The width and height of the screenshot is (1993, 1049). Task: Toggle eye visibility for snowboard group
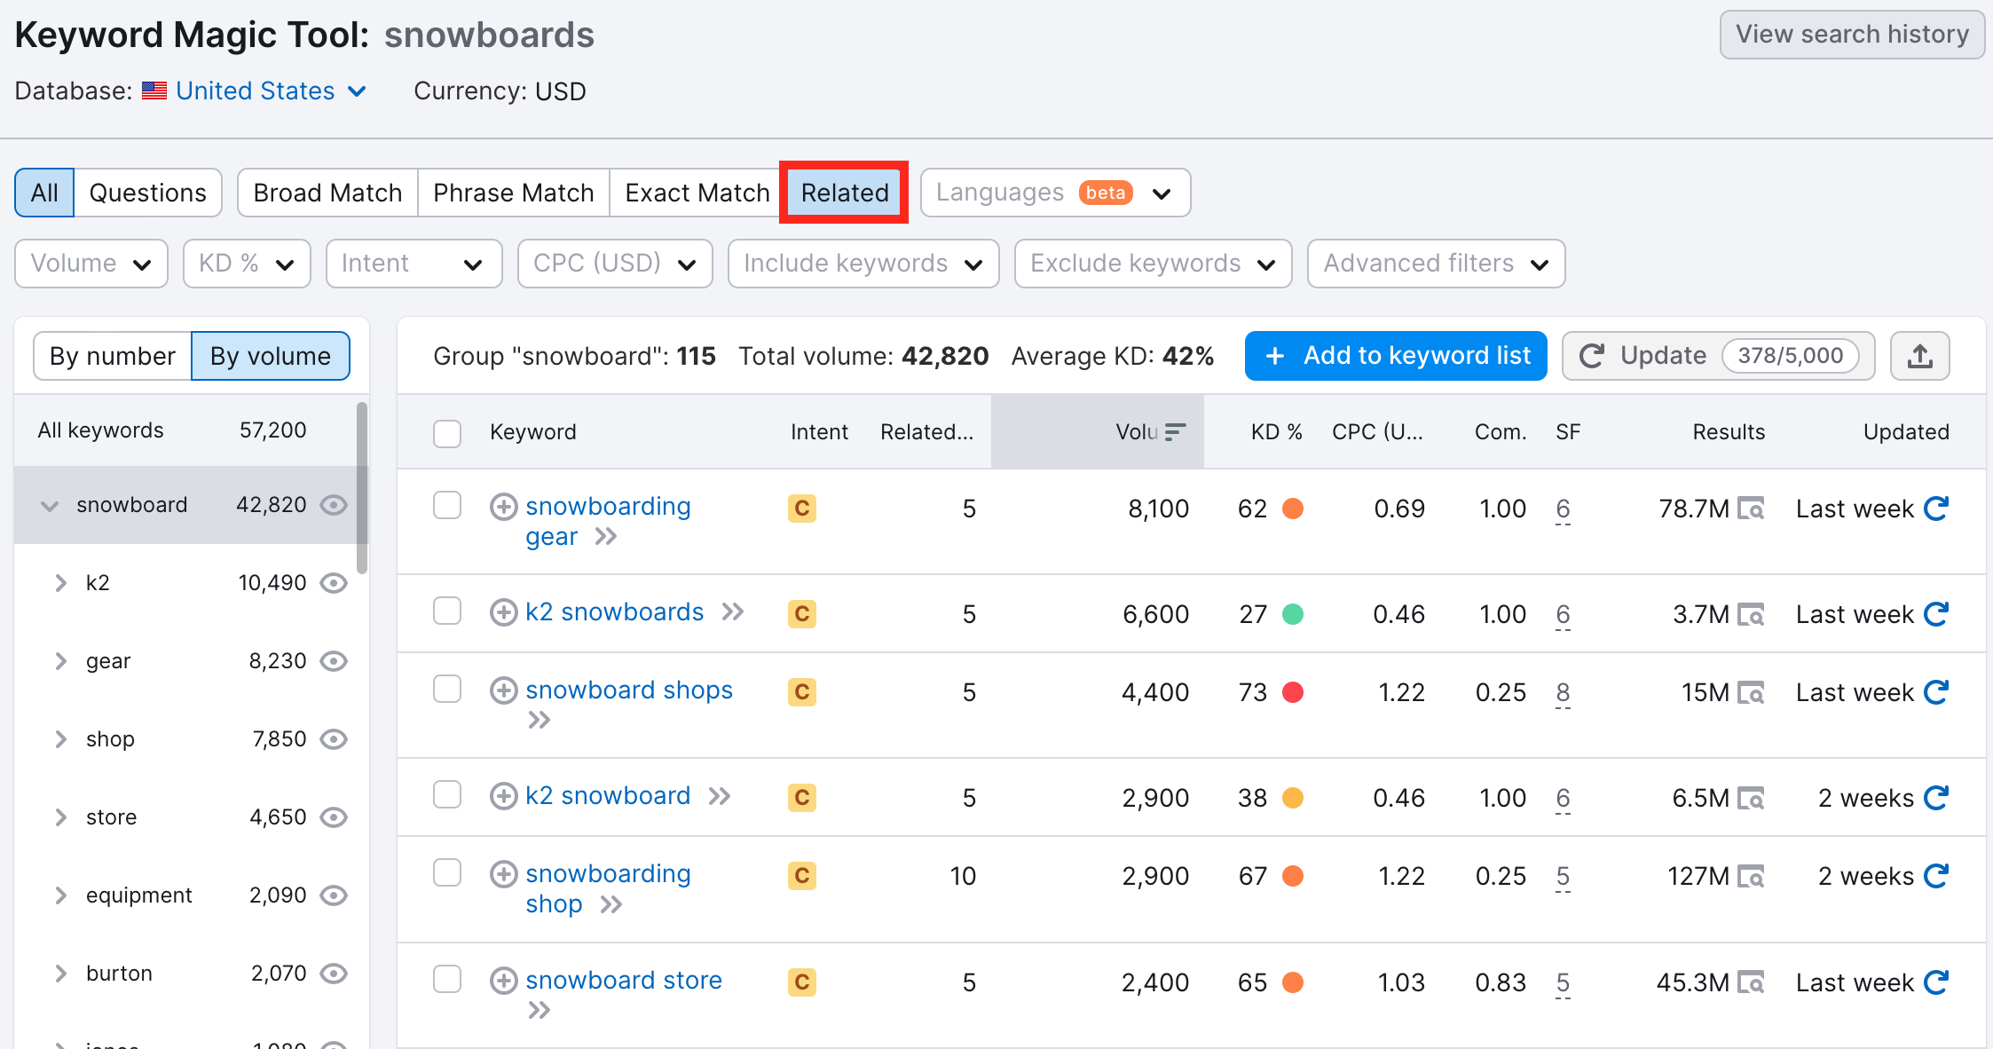pyautogui.click(x=334, y=505)
